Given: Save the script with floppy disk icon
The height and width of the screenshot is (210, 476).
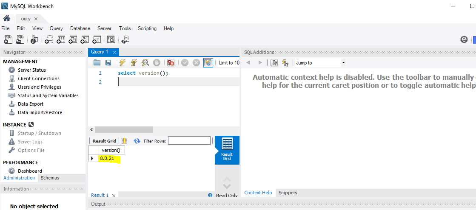Looking at the screenshot, I should point(108,63).
